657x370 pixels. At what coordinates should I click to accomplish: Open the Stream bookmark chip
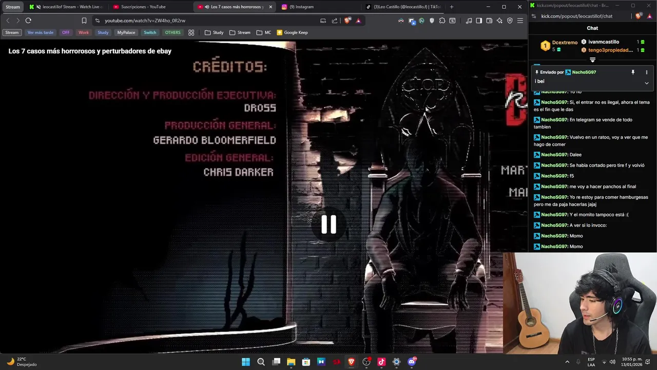click(12, 32)
